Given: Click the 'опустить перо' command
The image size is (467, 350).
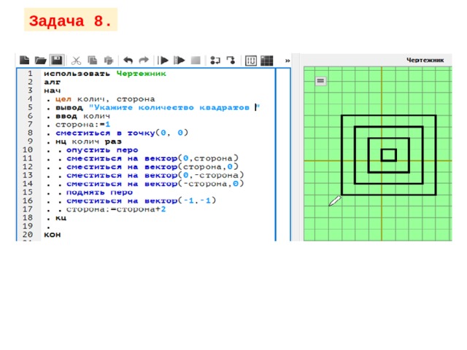Looking at the screenshot, I should pyautogui.click(x=102, y=149).
